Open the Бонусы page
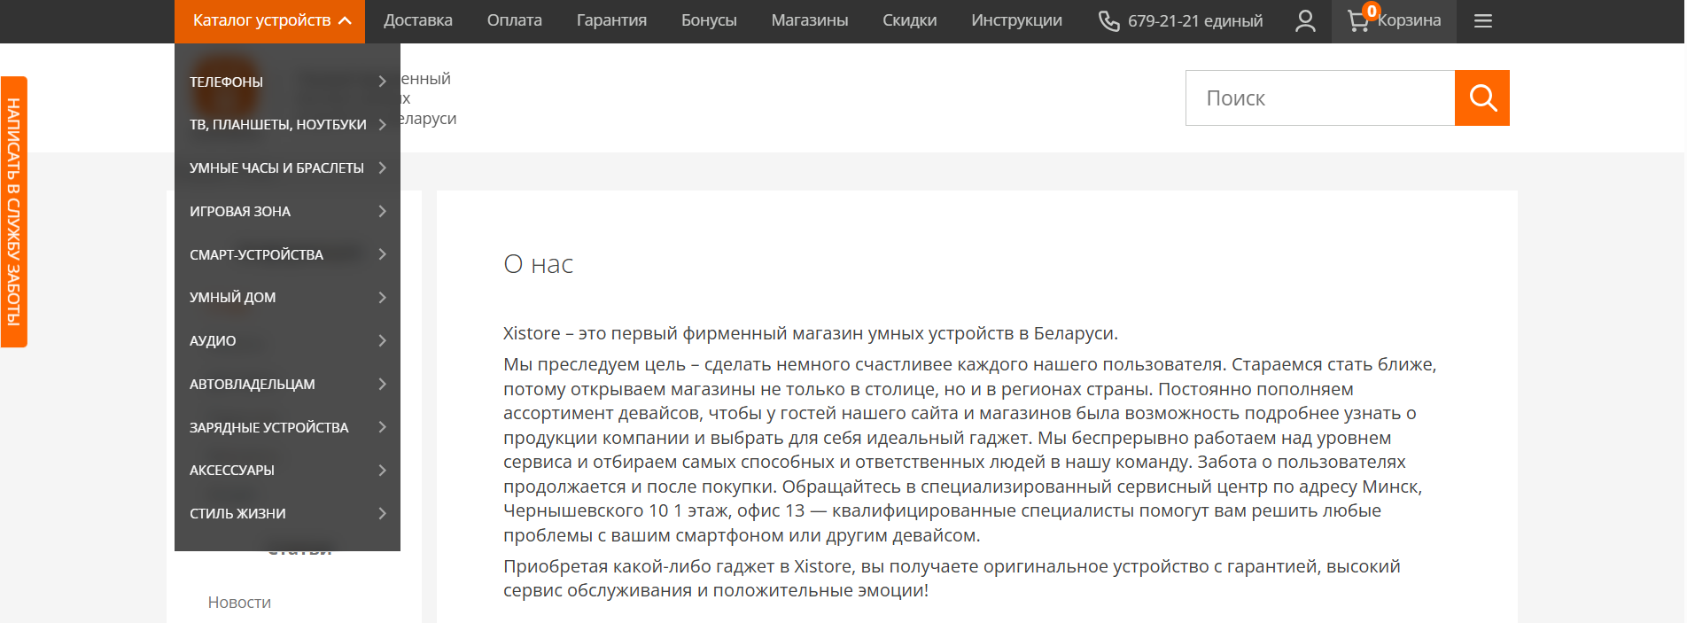The height and width of the screenshot is (623, 1687). [x=709, y=20]
